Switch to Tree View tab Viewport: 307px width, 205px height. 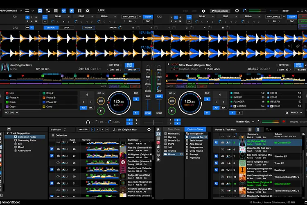174,129
